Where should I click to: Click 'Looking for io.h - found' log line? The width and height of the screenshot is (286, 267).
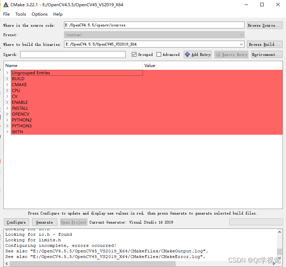39,234
